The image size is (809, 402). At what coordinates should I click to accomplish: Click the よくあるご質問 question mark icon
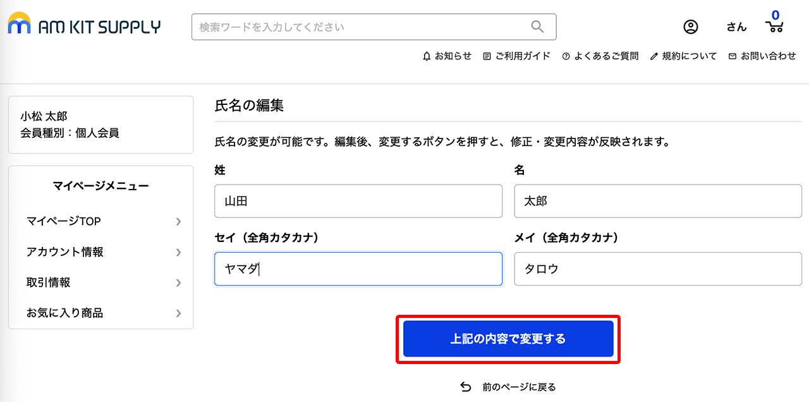pos(564,56)
